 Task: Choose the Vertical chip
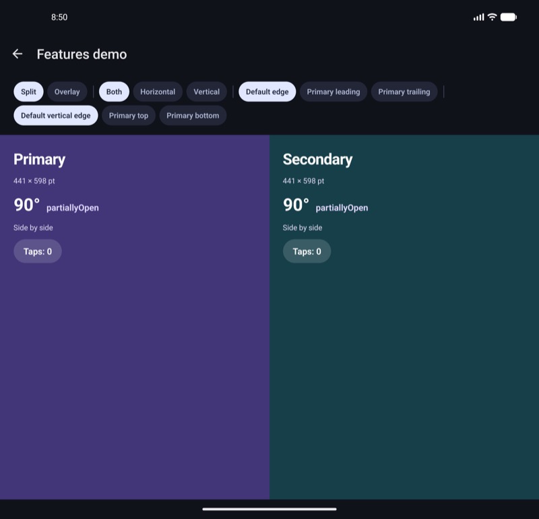click(x=207, y=92)
